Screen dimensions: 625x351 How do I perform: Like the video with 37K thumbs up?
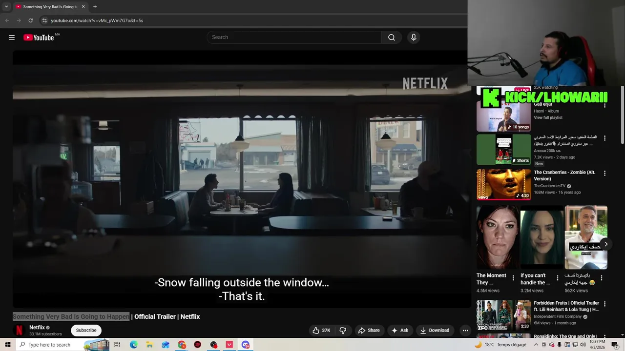322,331
